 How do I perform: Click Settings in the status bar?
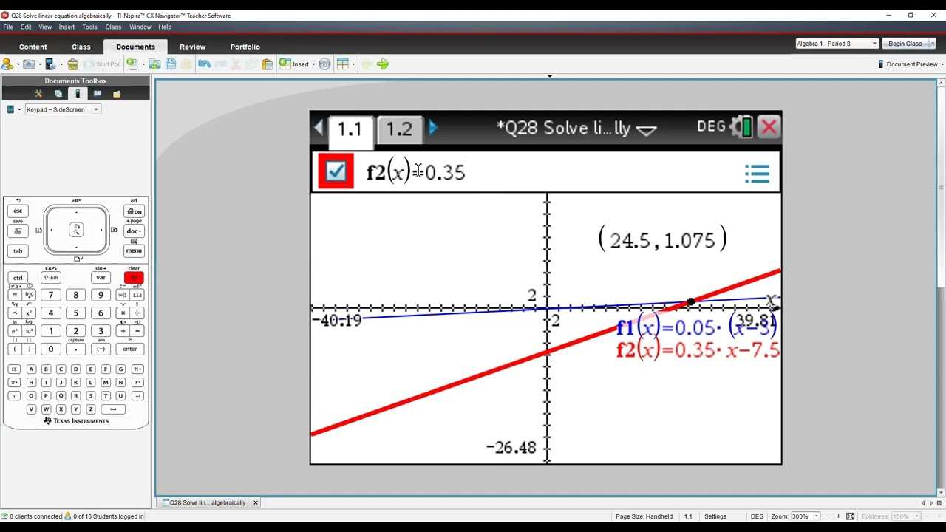tap(715, 516)
